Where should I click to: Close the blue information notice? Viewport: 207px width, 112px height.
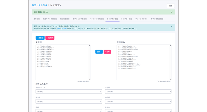click(x=171, y=27)
